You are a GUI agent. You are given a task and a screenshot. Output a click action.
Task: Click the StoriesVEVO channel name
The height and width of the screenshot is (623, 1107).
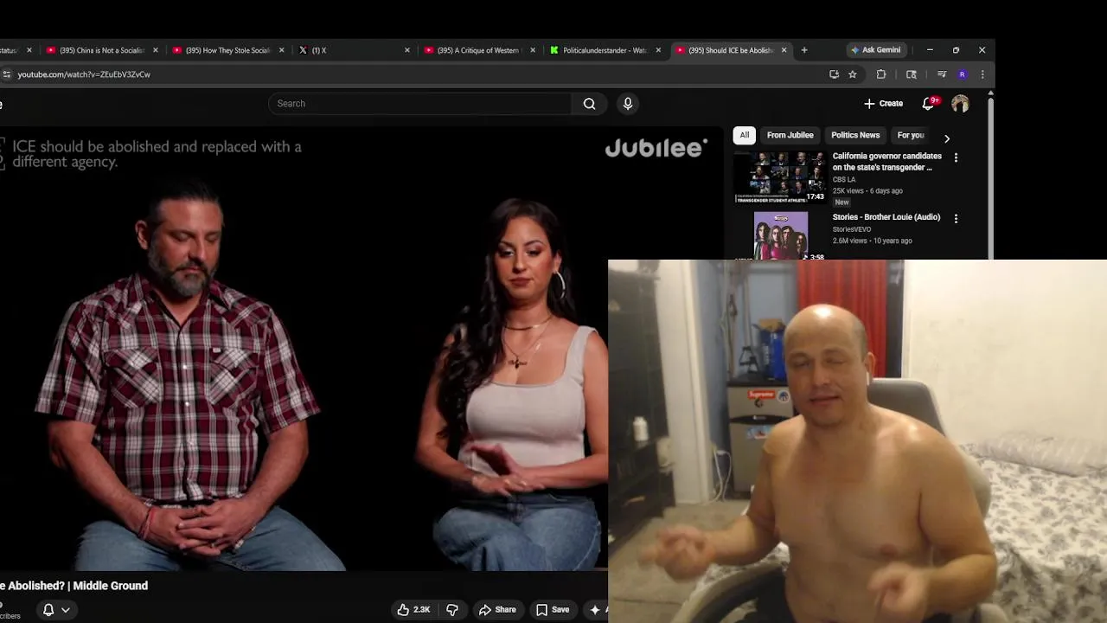852,229
